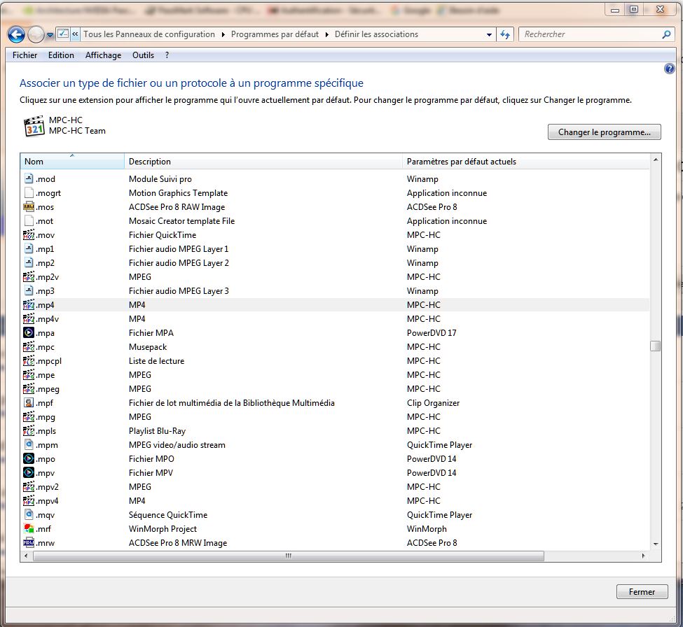Select the .mos ACDSee RAW icon
Image resolution: width=683 pixels, height=627 pixels.
tap(29, 207)
